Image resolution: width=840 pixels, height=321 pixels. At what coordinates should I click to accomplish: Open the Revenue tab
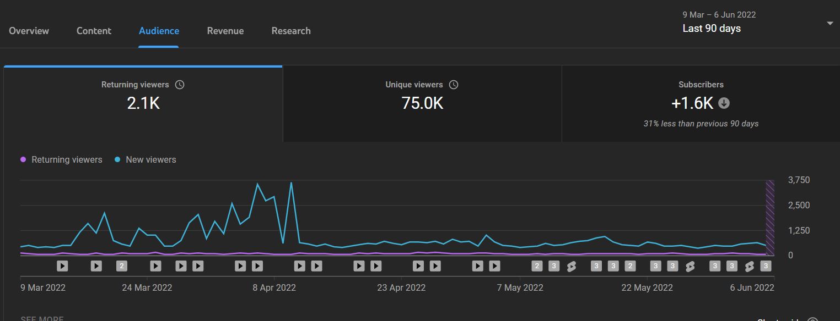point(225,31)
